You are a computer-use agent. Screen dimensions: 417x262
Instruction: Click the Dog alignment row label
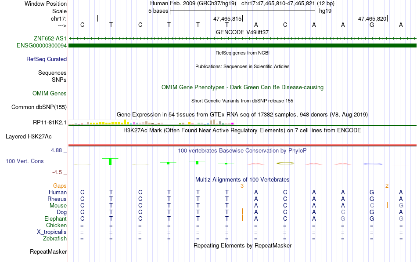tap(62, 212)
